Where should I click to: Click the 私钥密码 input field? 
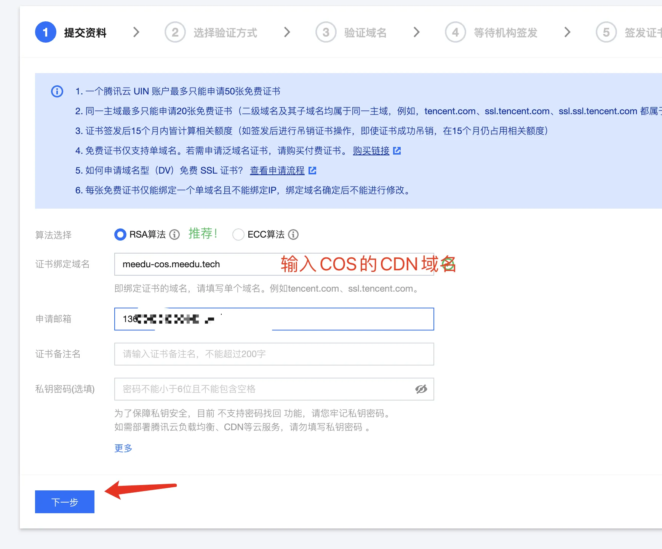click(x=274, y=389)
